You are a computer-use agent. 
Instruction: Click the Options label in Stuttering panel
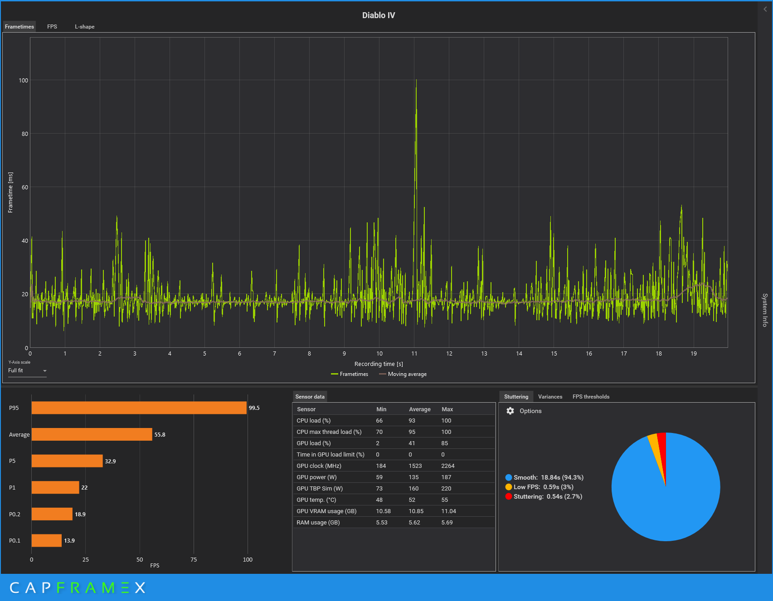pos(530,411)
